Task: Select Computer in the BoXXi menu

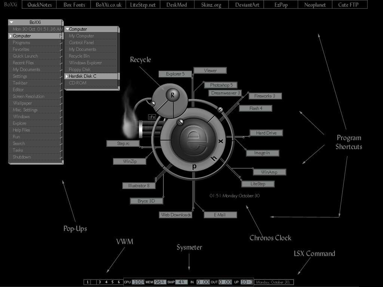Action: pos(36,36)
